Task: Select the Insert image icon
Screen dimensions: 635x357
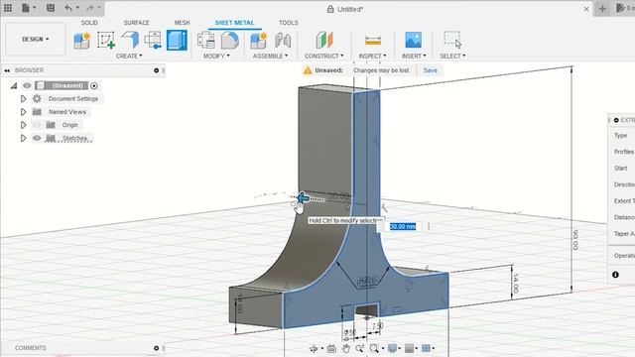Action: 413,40
